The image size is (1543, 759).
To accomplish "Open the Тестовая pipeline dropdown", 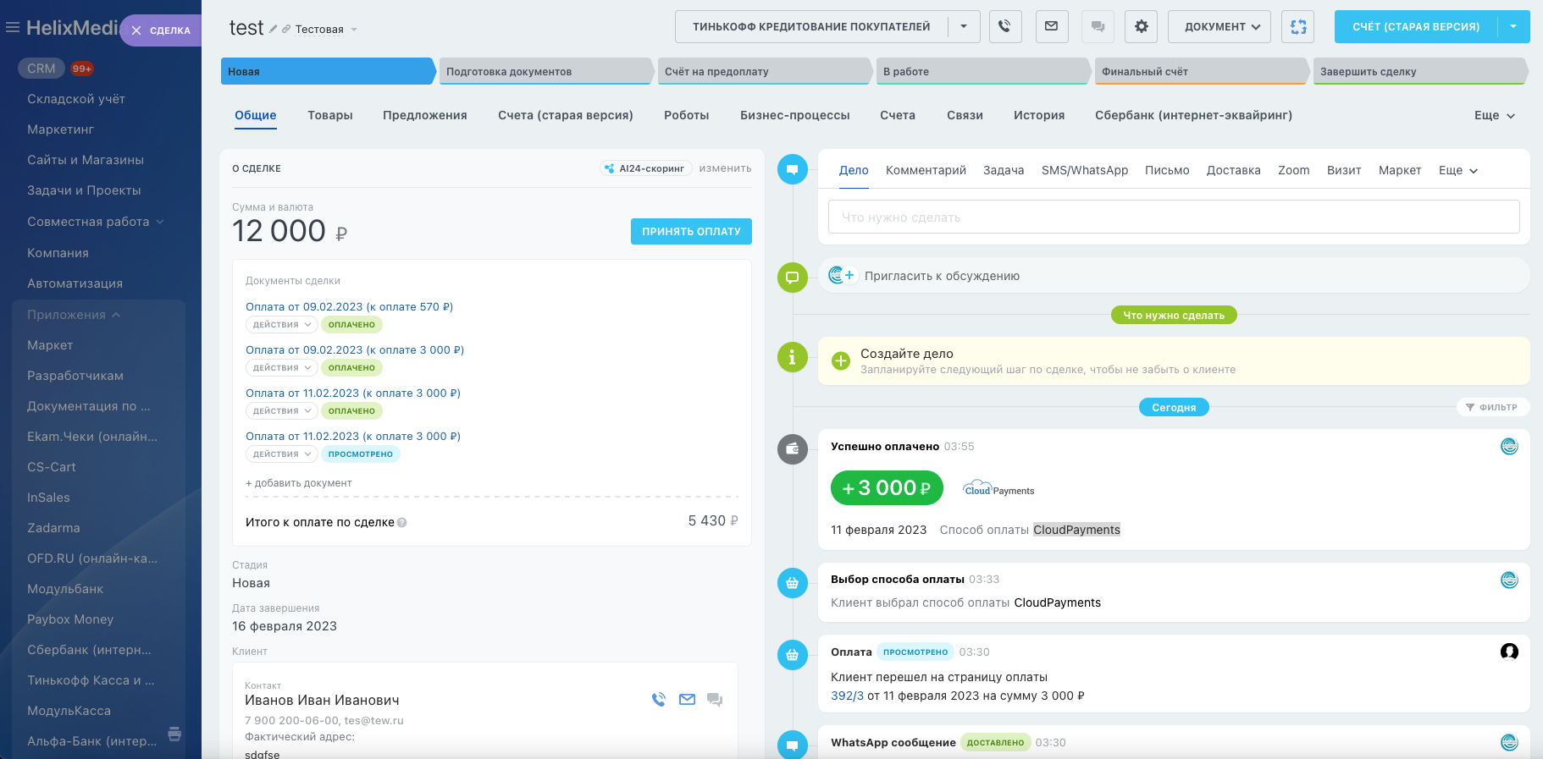I will pos(326,30).
